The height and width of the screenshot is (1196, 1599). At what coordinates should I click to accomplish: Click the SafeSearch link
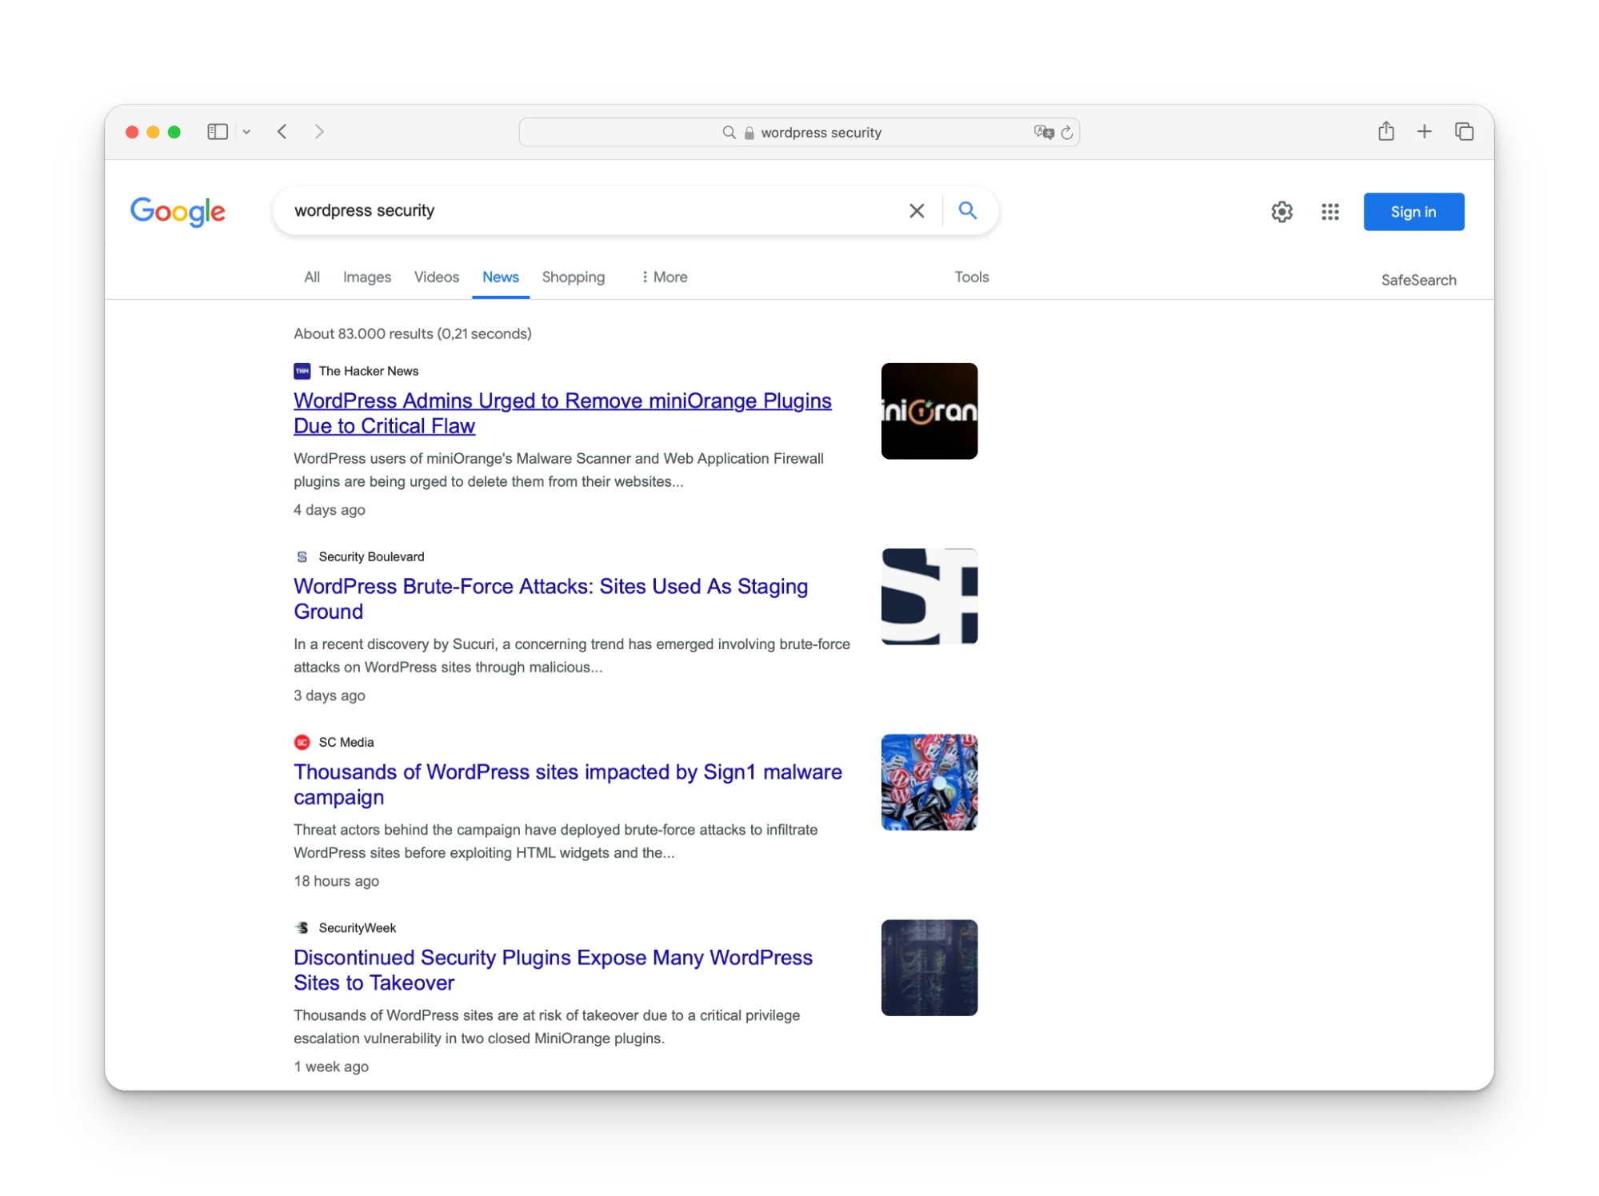click(1418, 280)
